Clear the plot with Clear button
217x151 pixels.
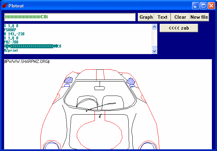pos(180,17)
